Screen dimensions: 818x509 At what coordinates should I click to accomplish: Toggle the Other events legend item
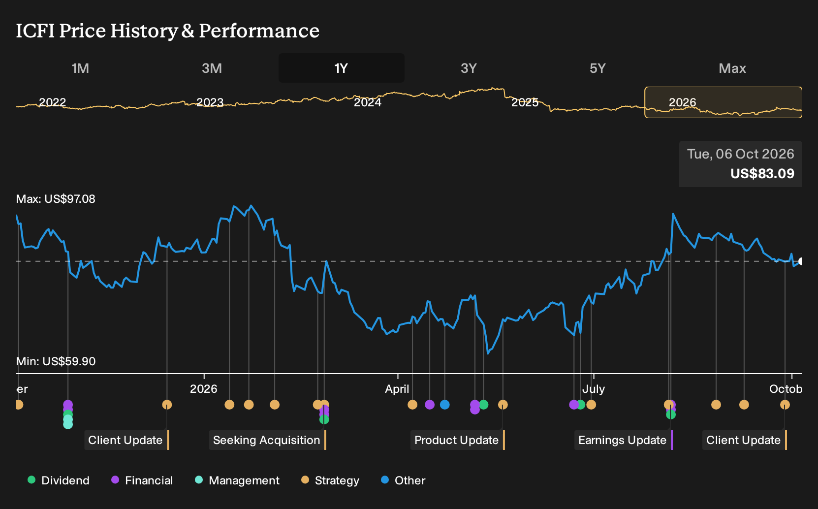403,480
